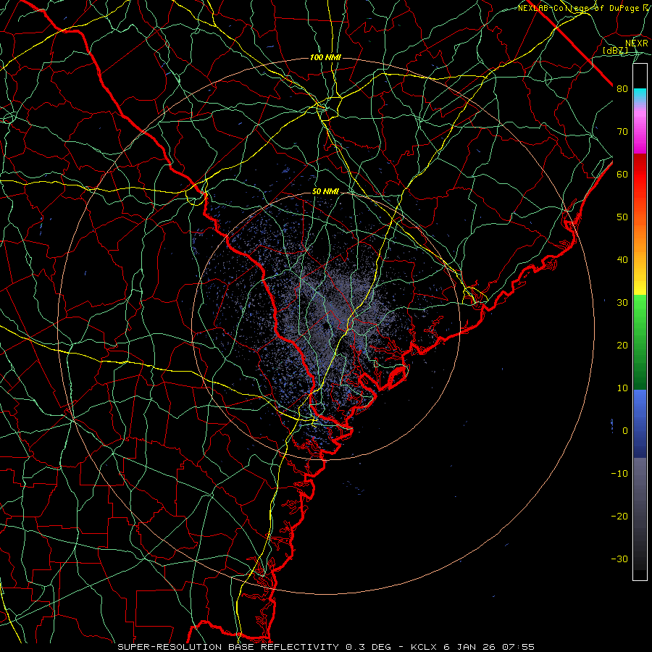Click "0.3 DEG" in the bottom caption

[368, 647]
